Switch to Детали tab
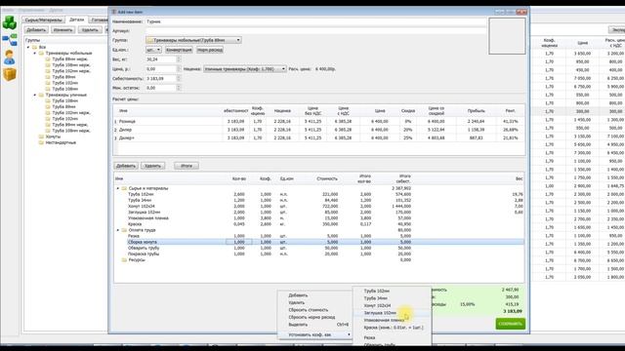 (x=76, y=19)
